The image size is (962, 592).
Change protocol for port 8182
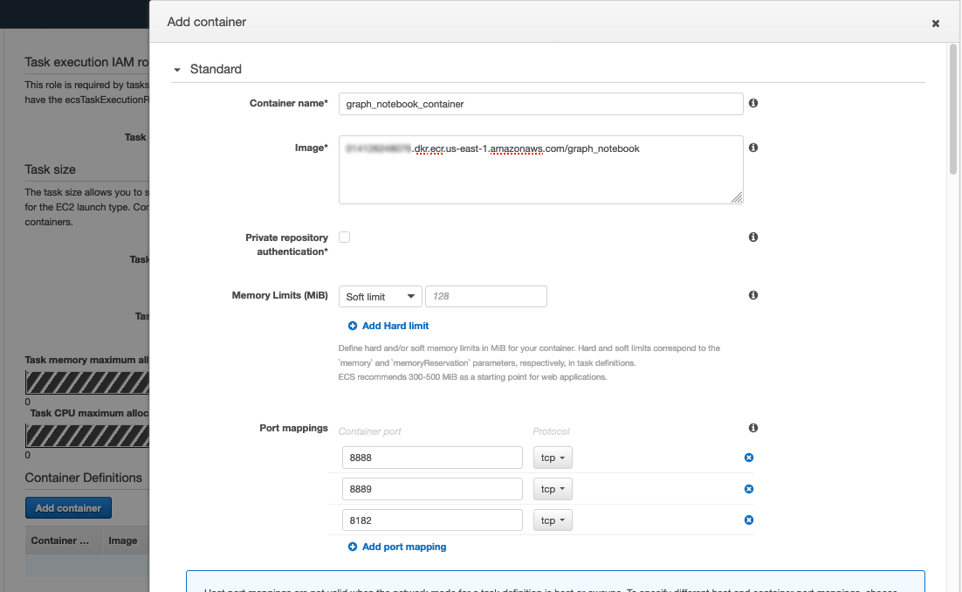pyautogui.click(x=553, y=520)
